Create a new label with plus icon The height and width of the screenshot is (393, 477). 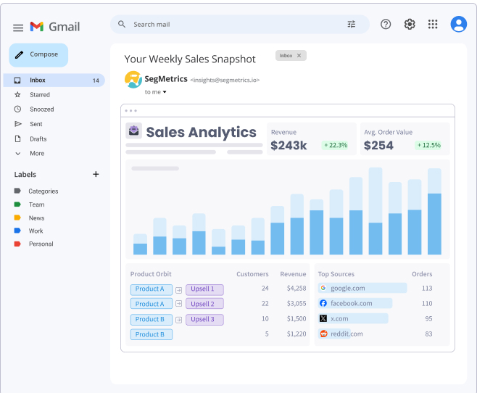[96, 174]
